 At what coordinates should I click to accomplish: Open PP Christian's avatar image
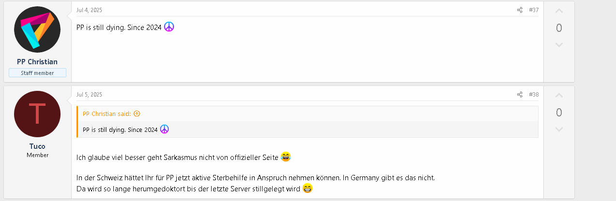37,29
